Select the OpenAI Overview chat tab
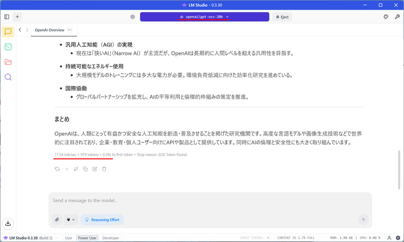The height and width of the screenshot is (242, 404). pos(49,30)
